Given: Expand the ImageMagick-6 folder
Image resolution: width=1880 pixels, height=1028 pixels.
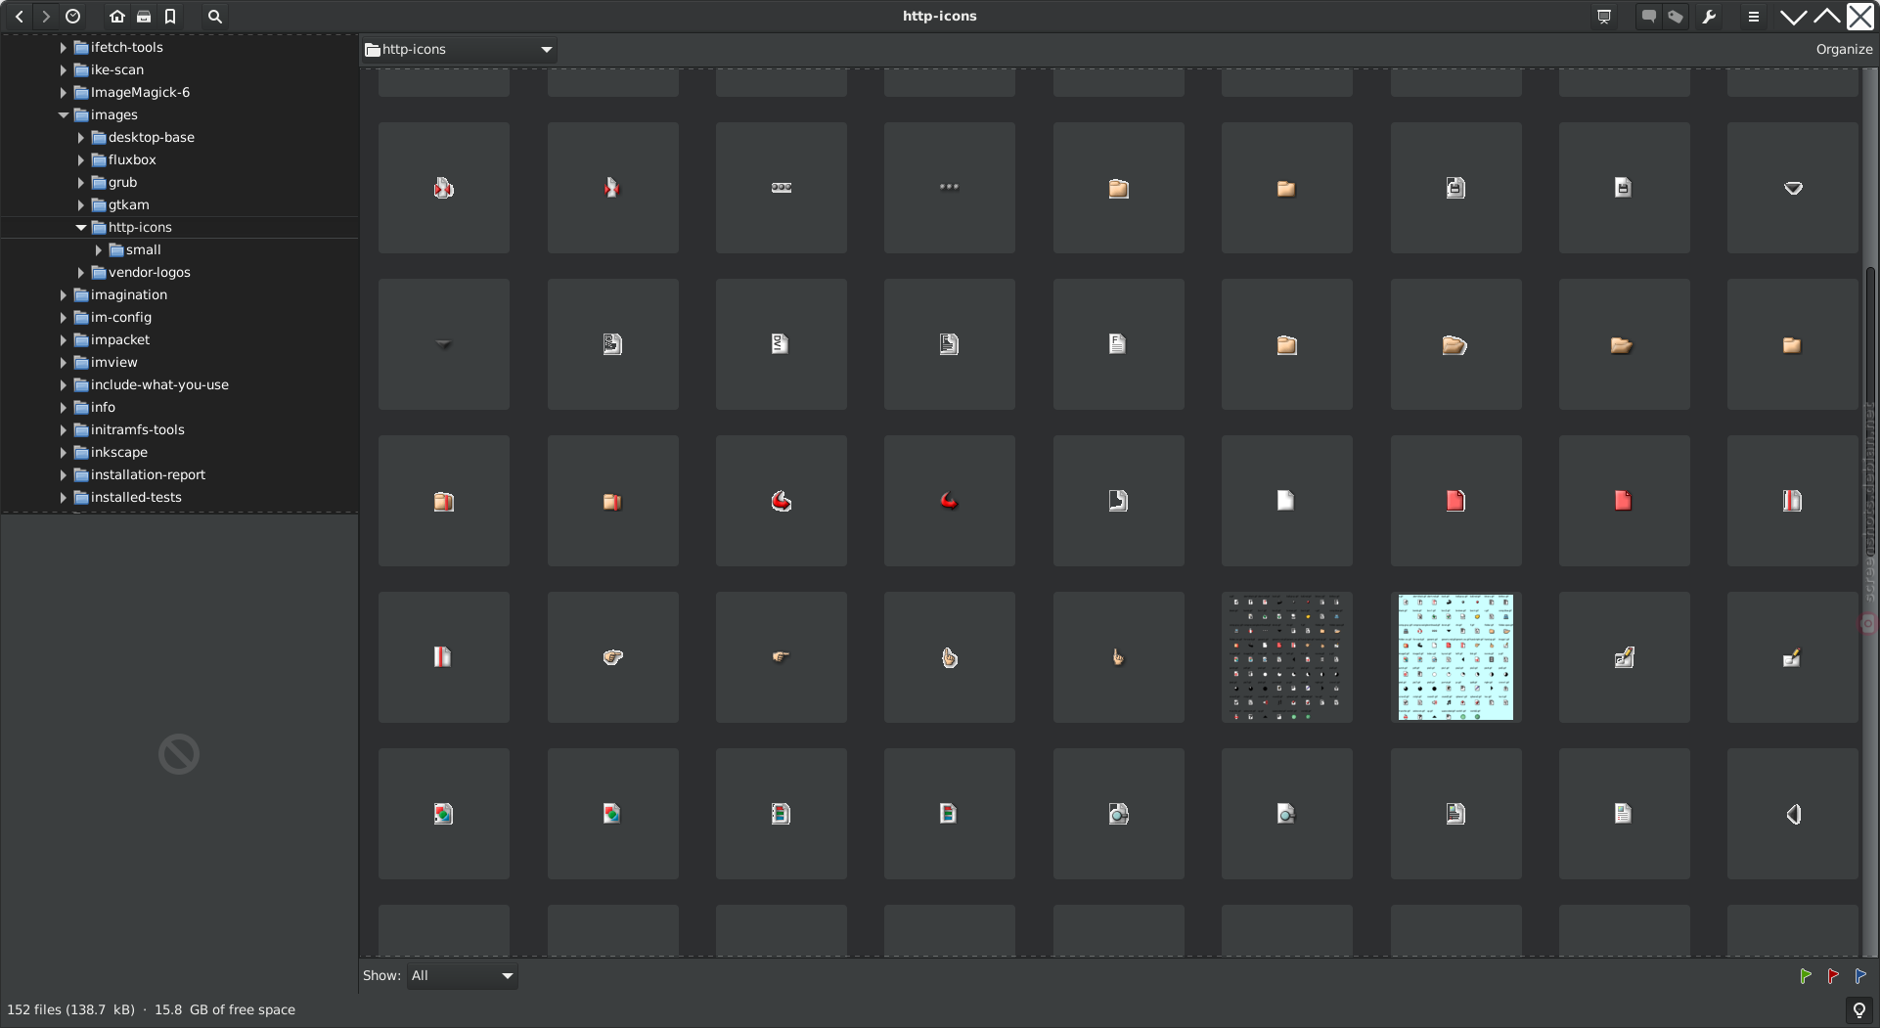Looking at the screenshot, I should 64,92.
